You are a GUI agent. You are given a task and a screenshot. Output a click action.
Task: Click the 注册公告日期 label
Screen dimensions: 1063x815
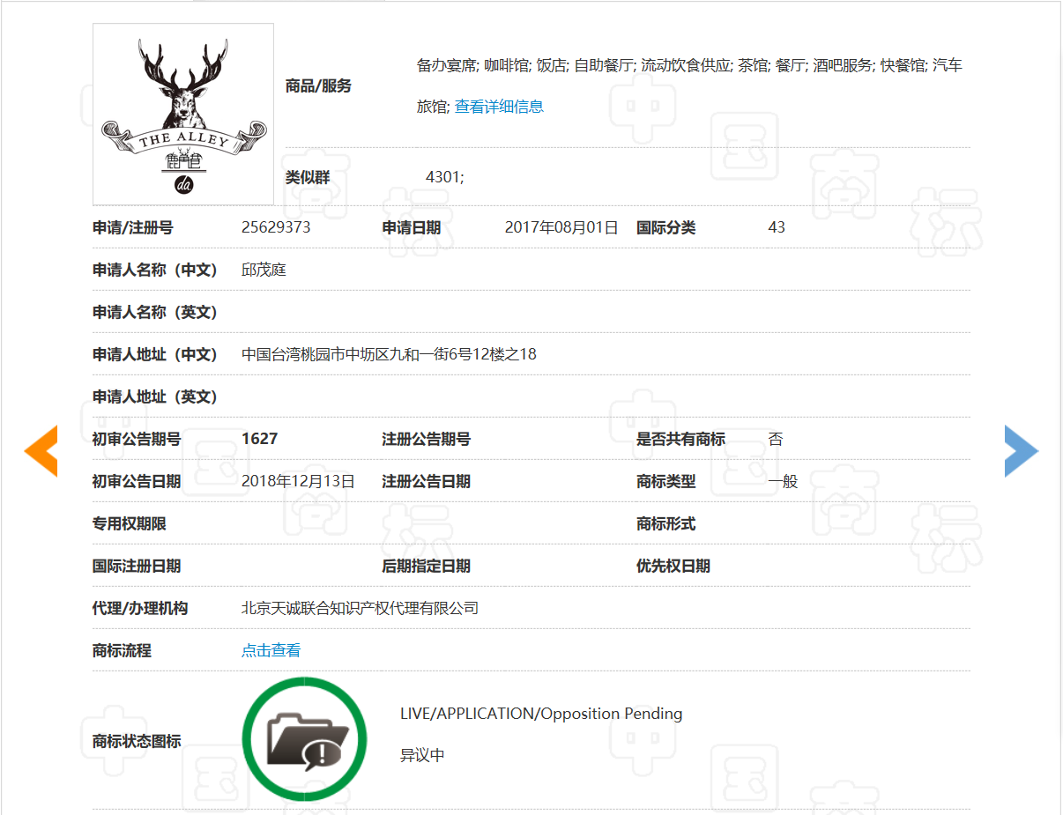coord(427,481)
